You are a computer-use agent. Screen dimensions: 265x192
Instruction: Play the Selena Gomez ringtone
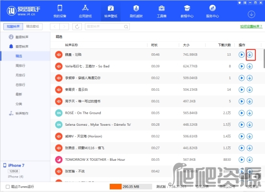point(242,125)
